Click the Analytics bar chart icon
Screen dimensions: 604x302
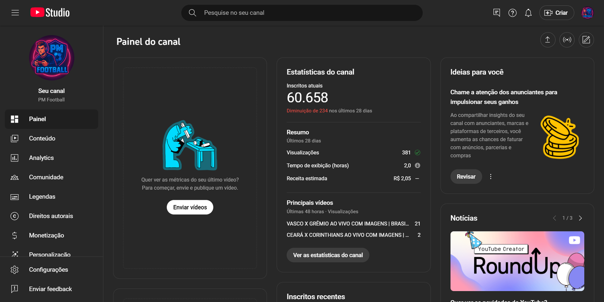click(x=15, y=158)
